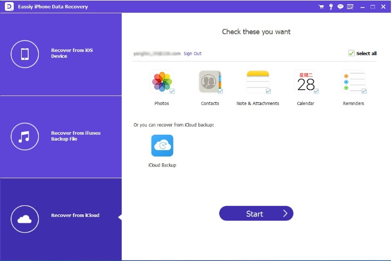
Task: Click the Contacts label
Action: (x=210, y=103)
